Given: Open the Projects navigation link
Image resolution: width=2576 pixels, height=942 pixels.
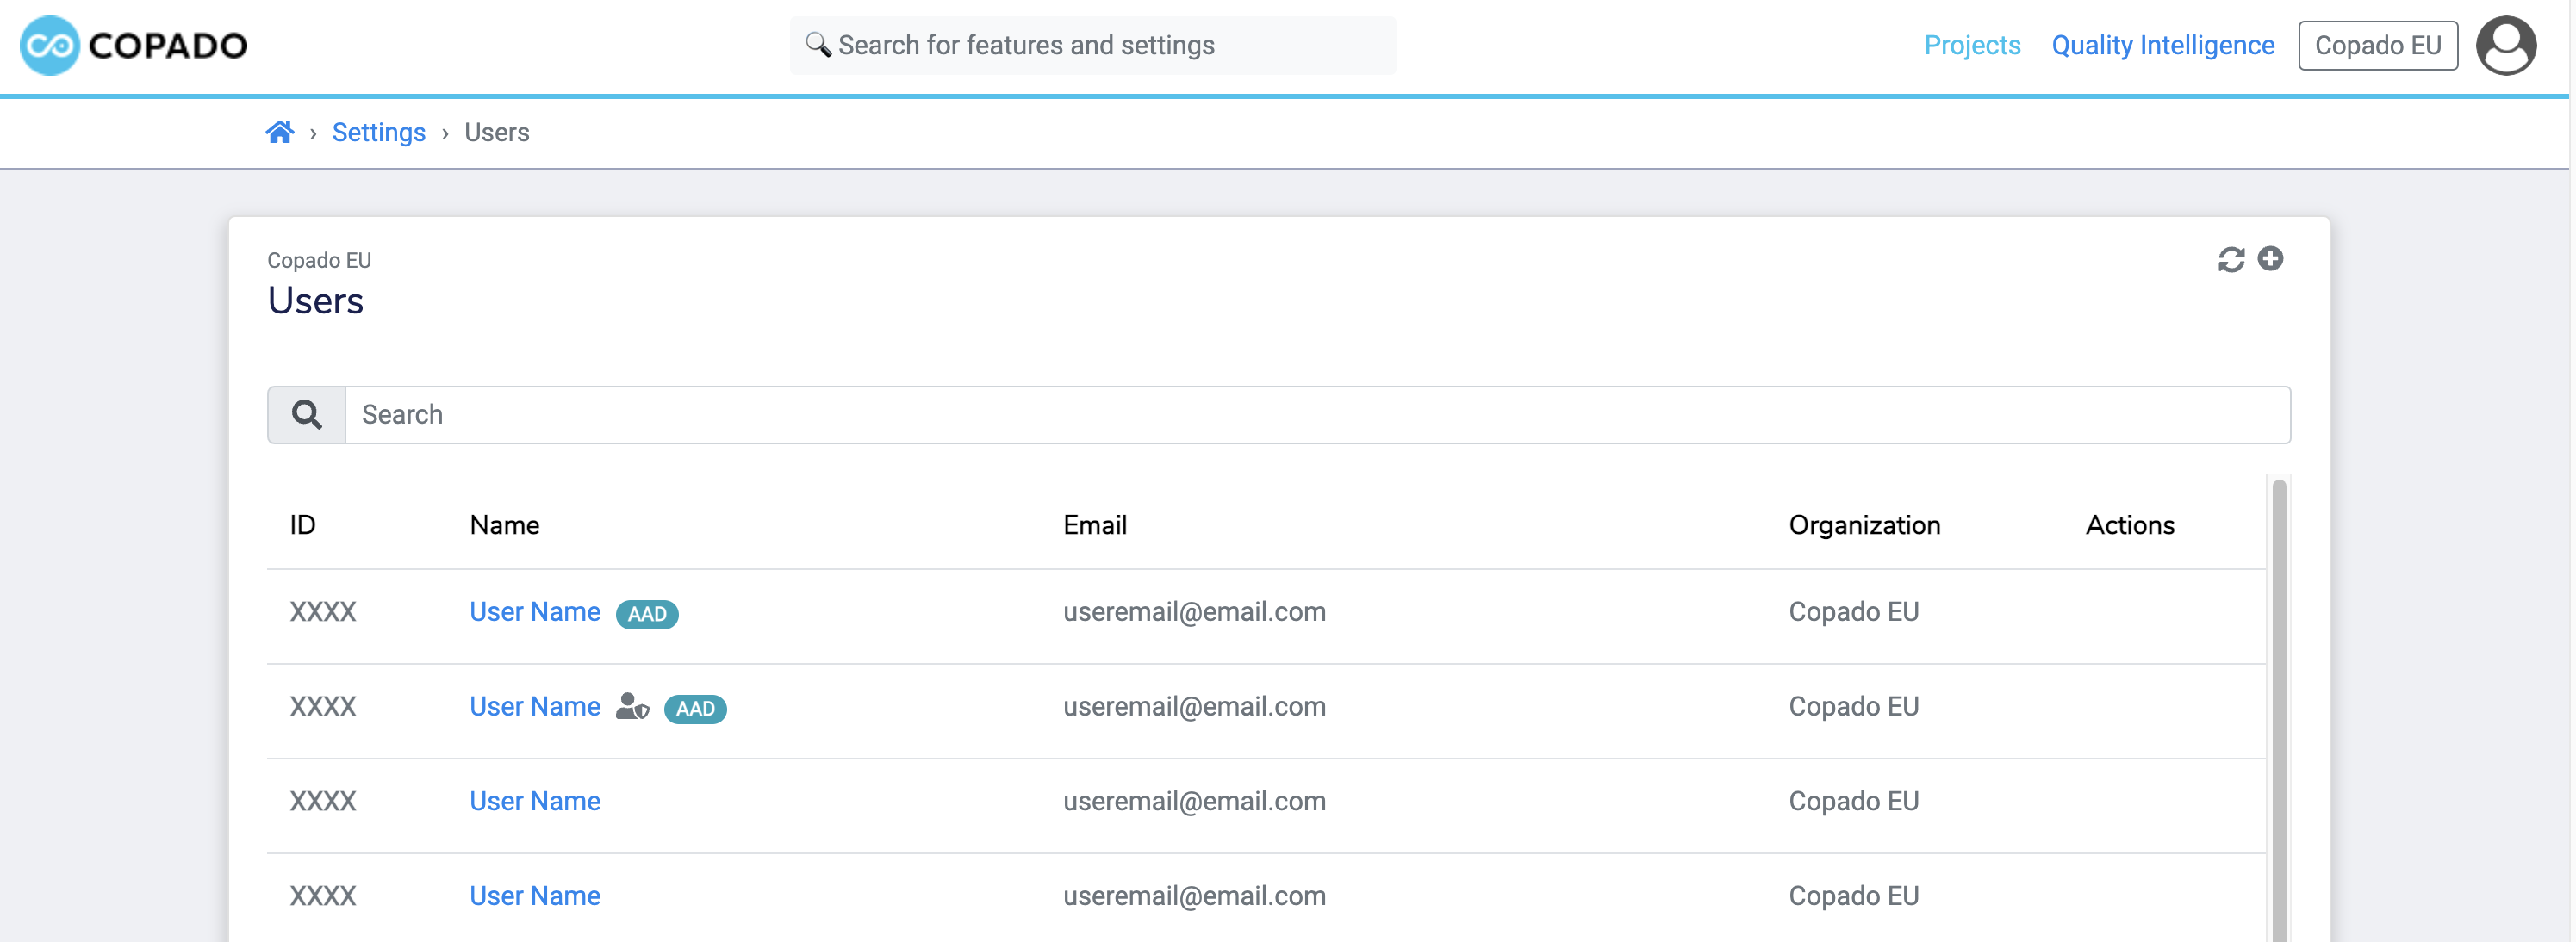Looking at the screenshot, I should [1973, 44].
